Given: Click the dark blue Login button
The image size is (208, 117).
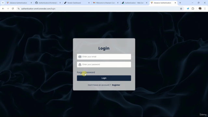Looking at the screenshot, I should tap(104, 78).
